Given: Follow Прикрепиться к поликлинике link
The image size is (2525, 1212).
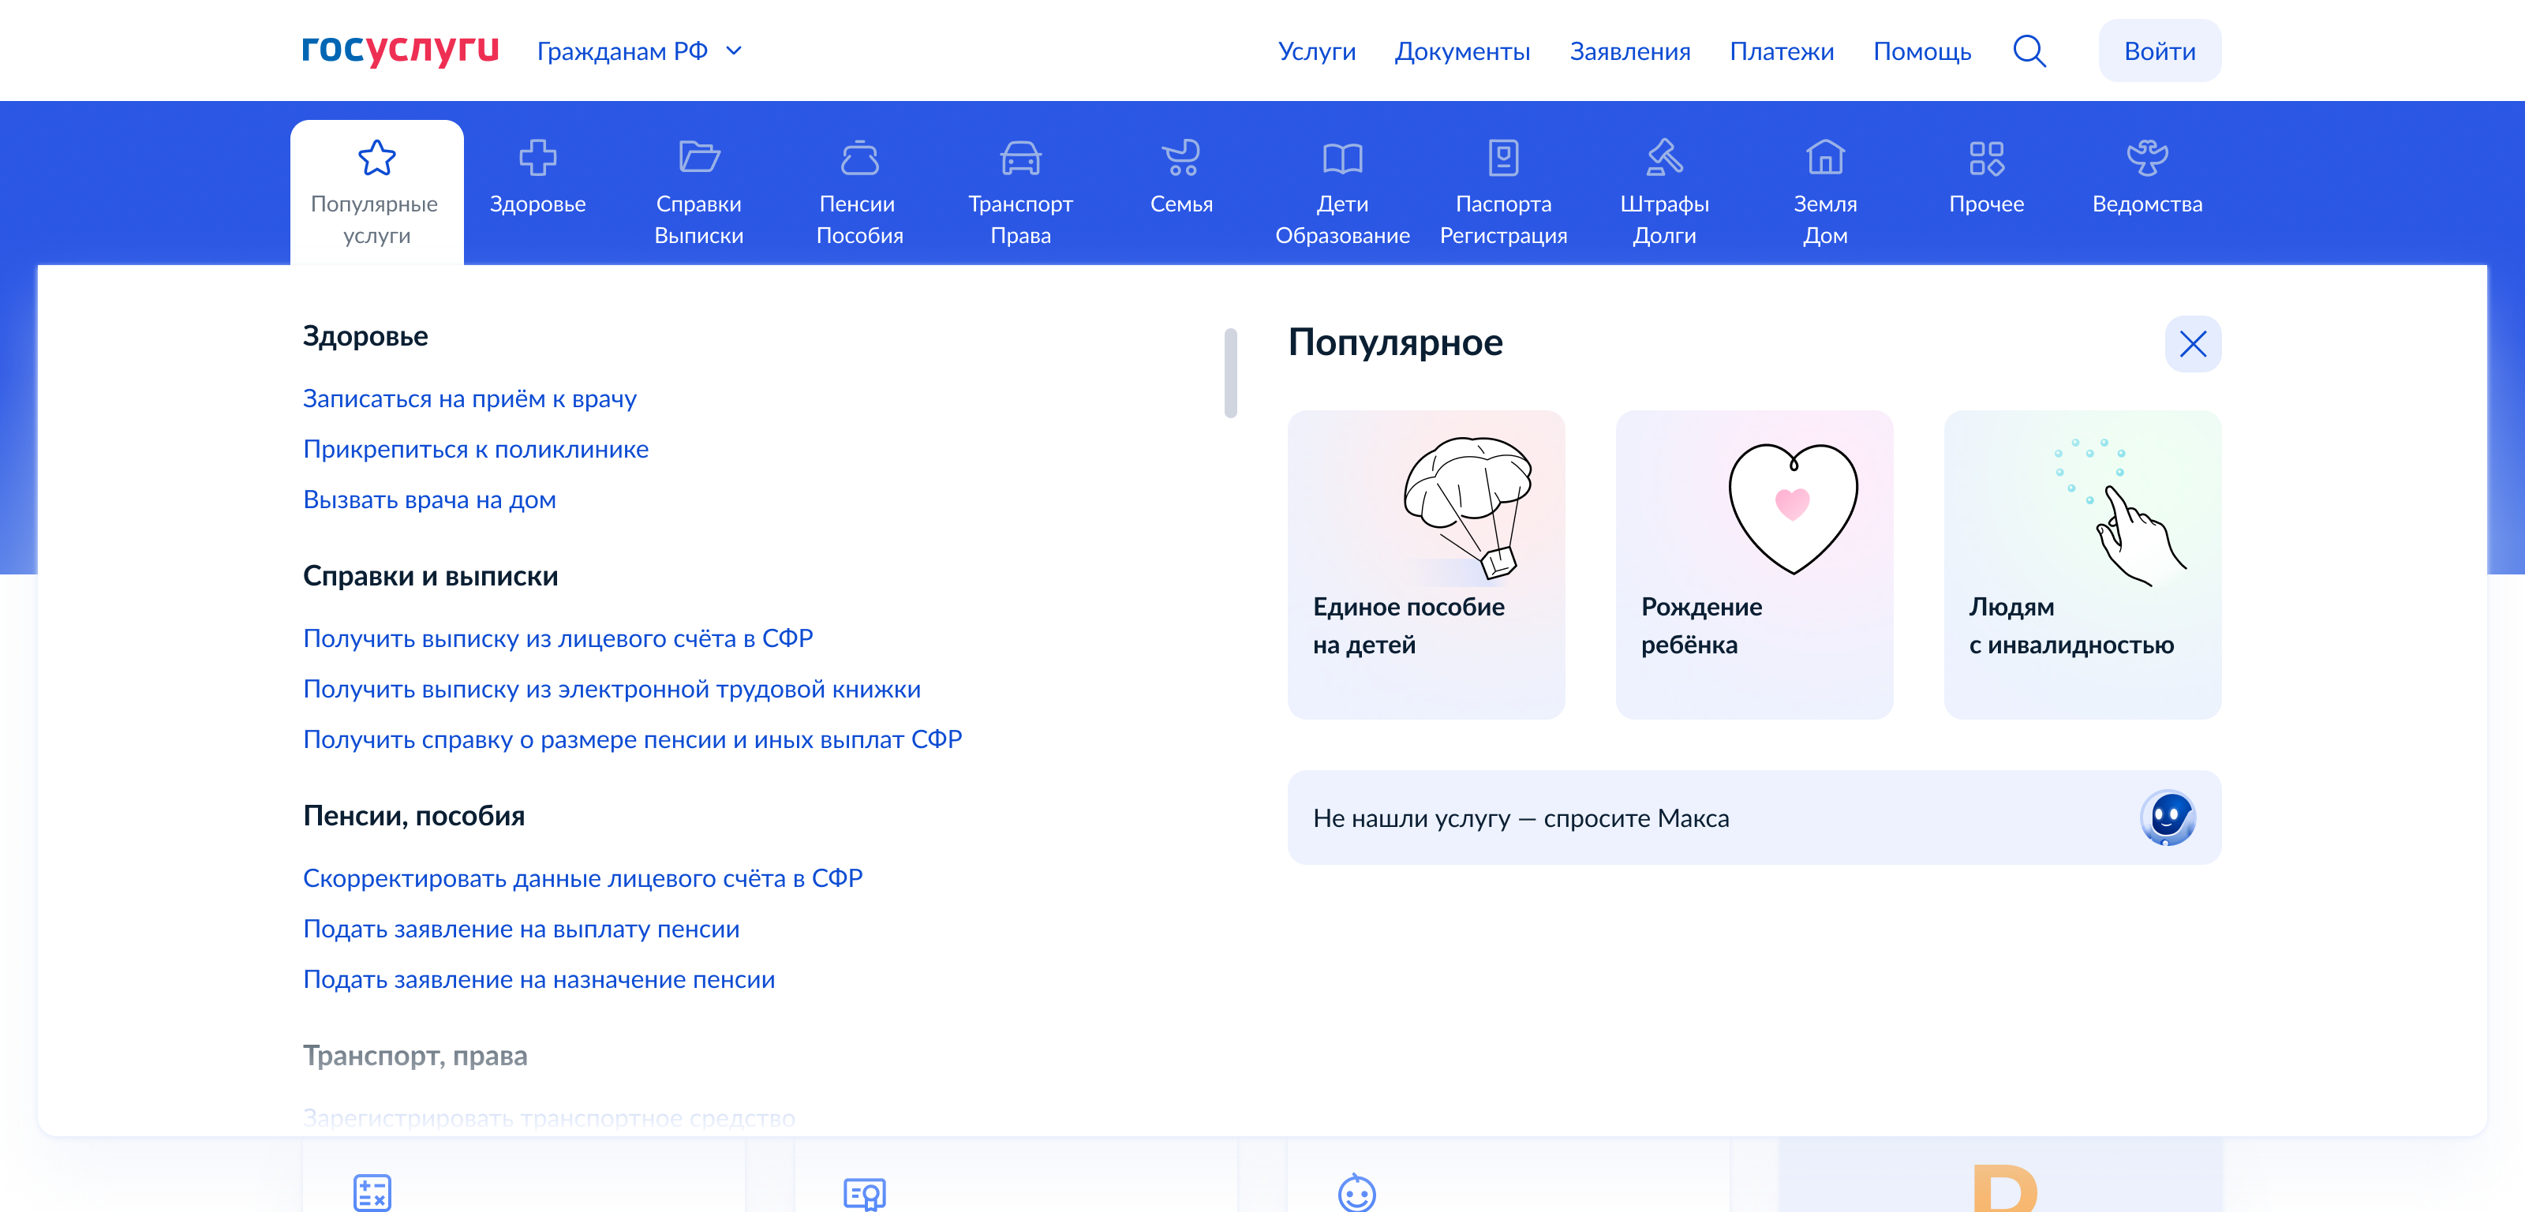Looking at the screenshot, I should coord(475,449).
